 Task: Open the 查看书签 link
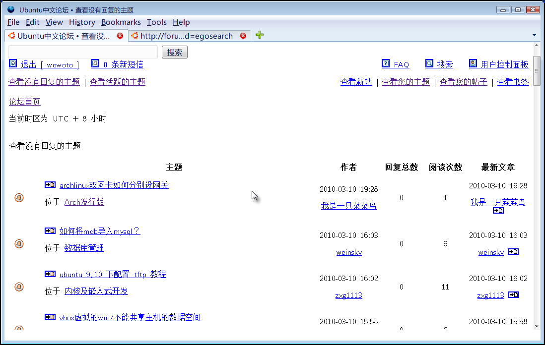pyautogui.click(x=513, y=82)
